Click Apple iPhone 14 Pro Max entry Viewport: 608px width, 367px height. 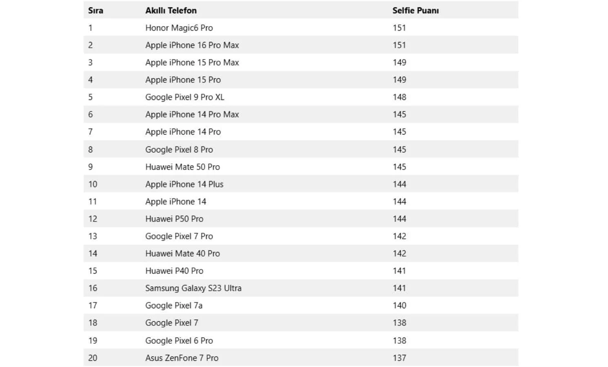(x=192, y=115)
